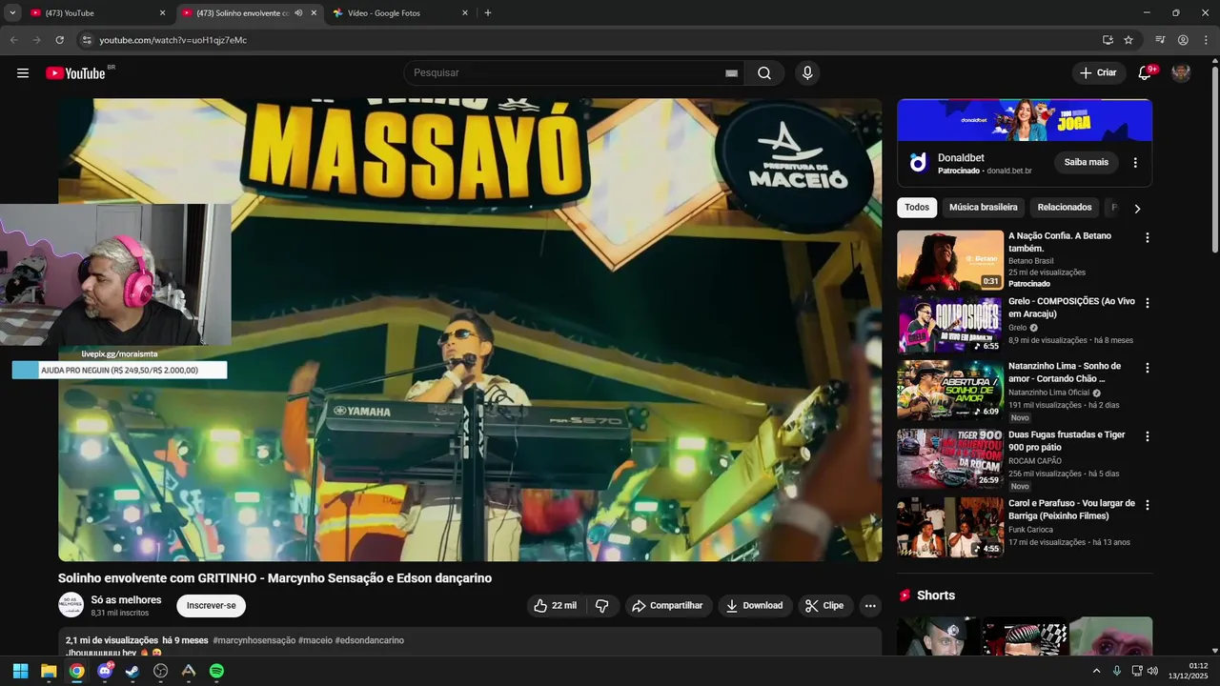Image resolution: width=1220 pixels, height=686 pixels.
Task: Mute the playing tab via speaker icon
Action: pos(298,13)
